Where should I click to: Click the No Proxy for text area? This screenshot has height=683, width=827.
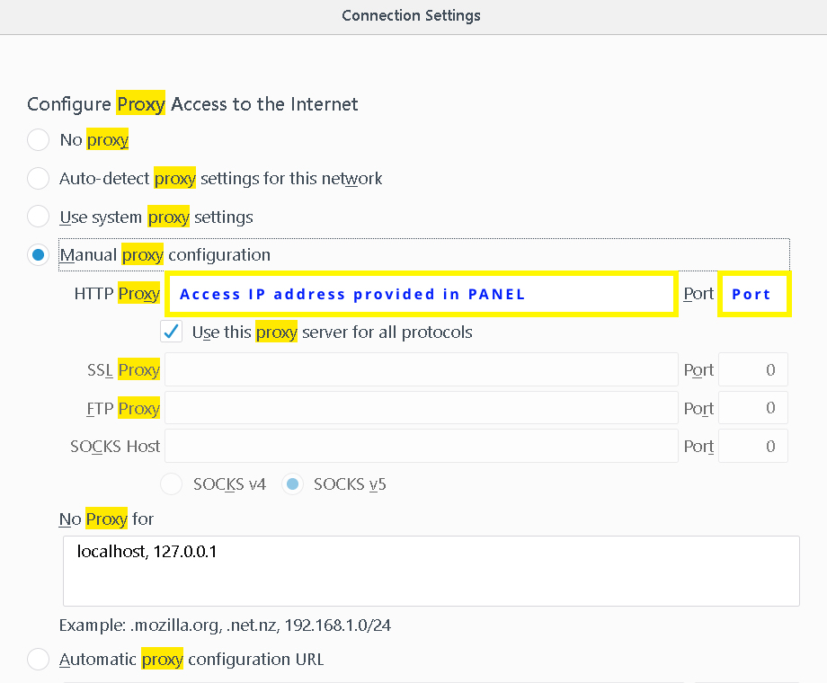point(431,572)
